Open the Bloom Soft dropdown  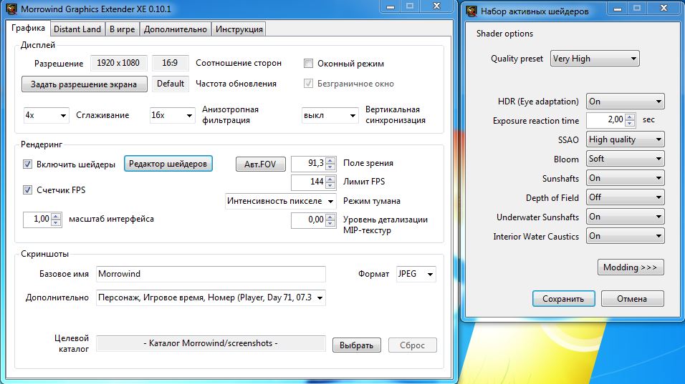click(625, 159)
